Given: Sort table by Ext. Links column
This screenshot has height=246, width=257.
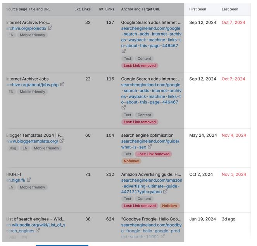Looking at the screenshot, I should 83,9.
